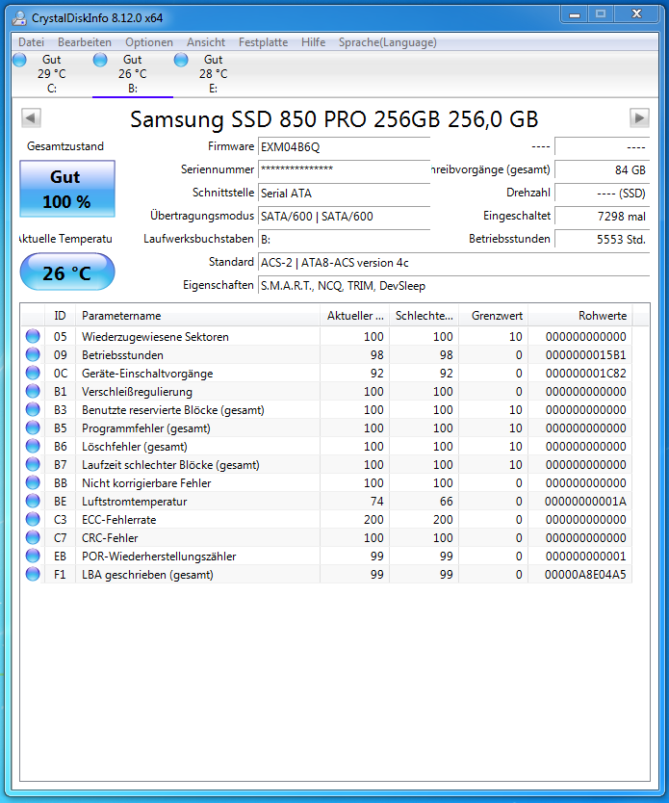Click the Gut 100 % health status button
The width and height of the screenshot is (669, 803).
coord(67,189)
